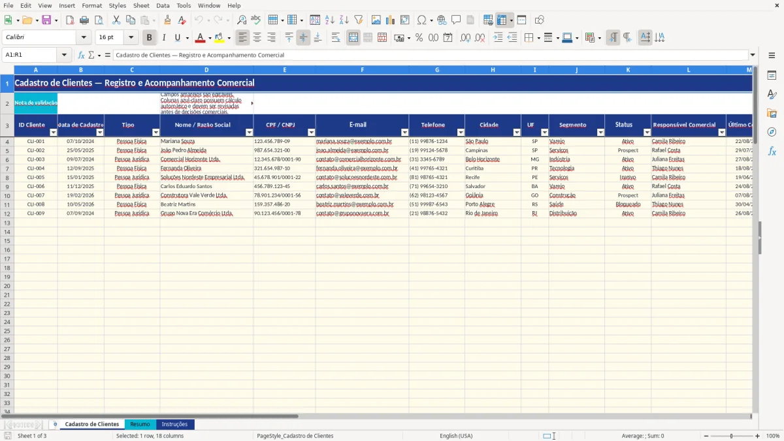The image size is (784, 441).
Task: Toggle the AutoFilter funnel
Action: tap(359, 20)
